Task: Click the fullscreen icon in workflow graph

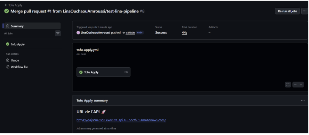Action: point(288,85)
